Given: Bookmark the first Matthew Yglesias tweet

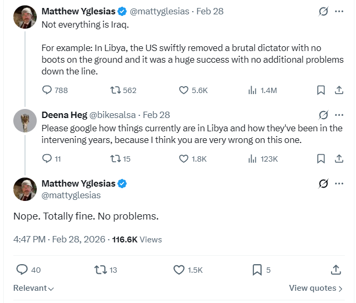Looking at the screenshot, I should (x=321, y=90).
